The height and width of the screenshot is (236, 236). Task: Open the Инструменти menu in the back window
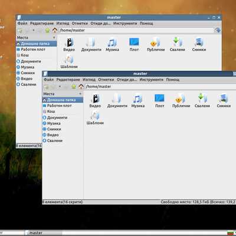tap(125, 23)
